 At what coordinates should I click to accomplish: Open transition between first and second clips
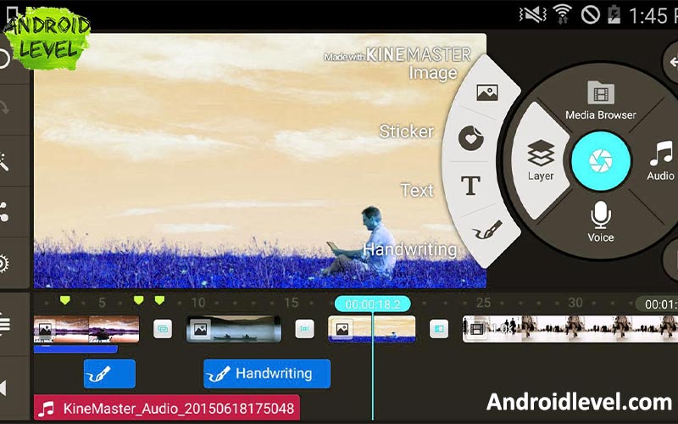[163, 329]
